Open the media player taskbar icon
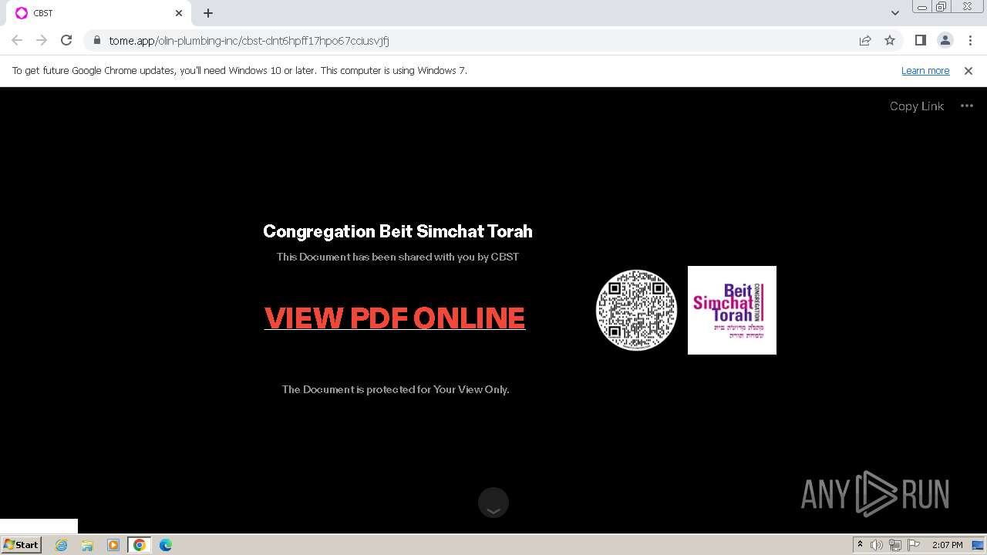987x555 pixels. pos(113,545)
